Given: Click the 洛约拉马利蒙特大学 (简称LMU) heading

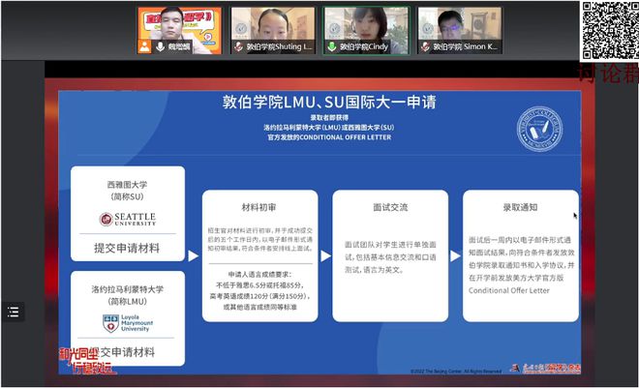Looking at the screenshot, I should pyautogui.click(x=127, y=295).
